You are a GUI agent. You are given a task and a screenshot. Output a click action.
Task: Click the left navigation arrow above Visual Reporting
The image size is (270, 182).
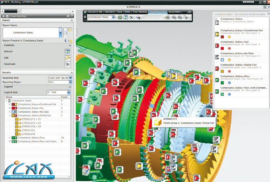point(3,11)
